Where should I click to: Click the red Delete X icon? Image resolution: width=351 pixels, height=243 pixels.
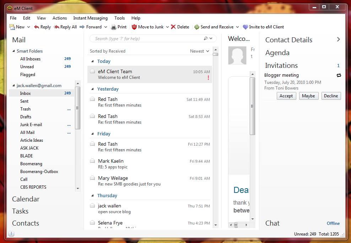click(x=173, y=27)
